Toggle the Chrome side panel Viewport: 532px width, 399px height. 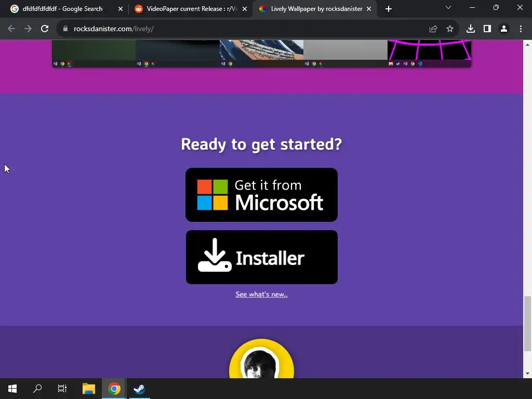click(x=487, y=29)
